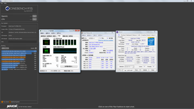The width and height of the screenshot is (194, 109).
Task: Switch to About tab in CPU-Z
Action: pos(153,35)
